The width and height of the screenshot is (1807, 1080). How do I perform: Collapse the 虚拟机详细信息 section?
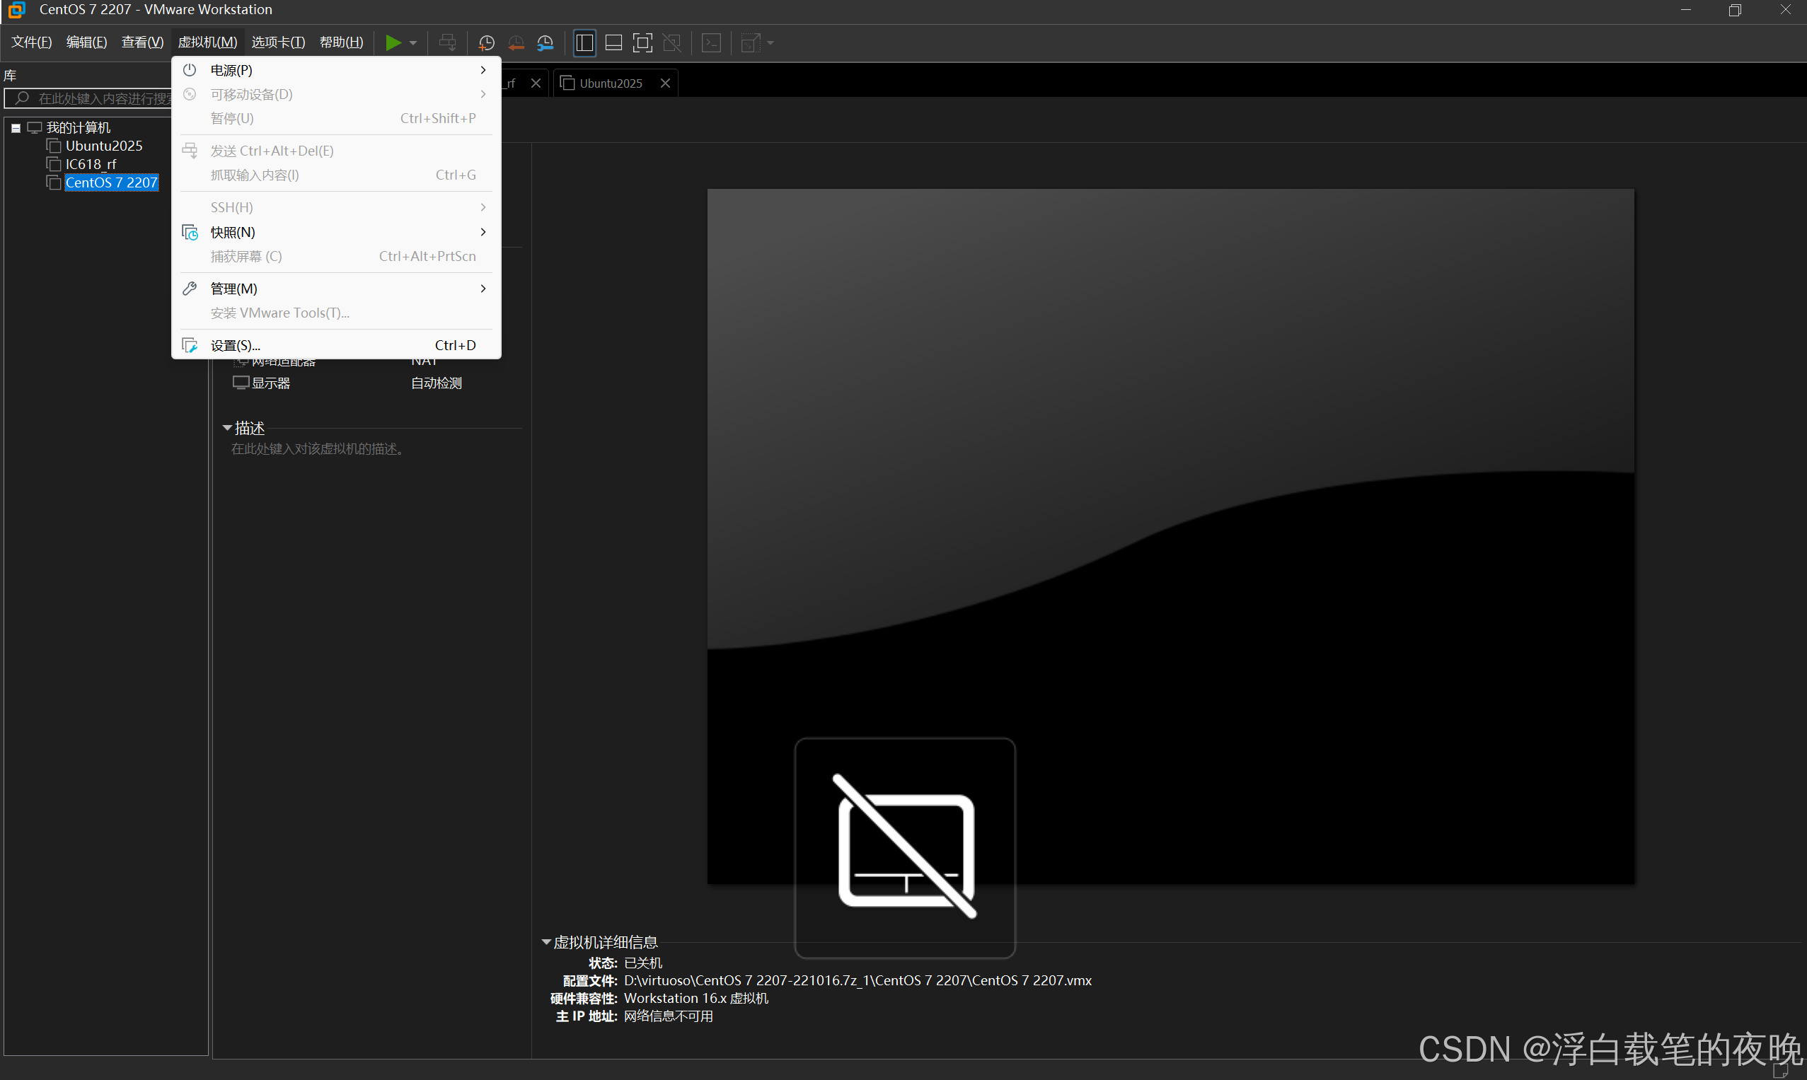(546, 941)
